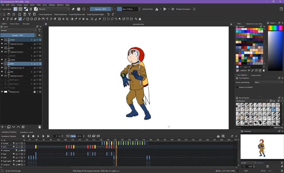Viewport: 284px width, 173px height.
Task: Click the Insert Keyframe Left button
Action: coord(77,14)
